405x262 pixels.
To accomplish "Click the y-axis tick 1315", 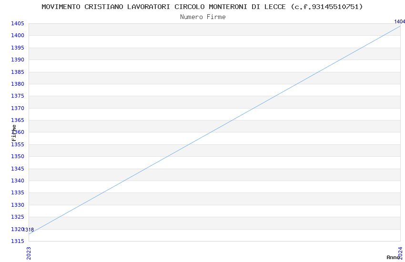I will pyautogui.click(x=18, y=241).
